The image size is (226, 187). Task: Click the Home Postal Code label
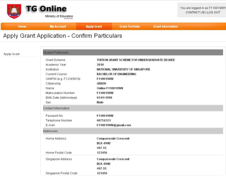tap(59, 153)
